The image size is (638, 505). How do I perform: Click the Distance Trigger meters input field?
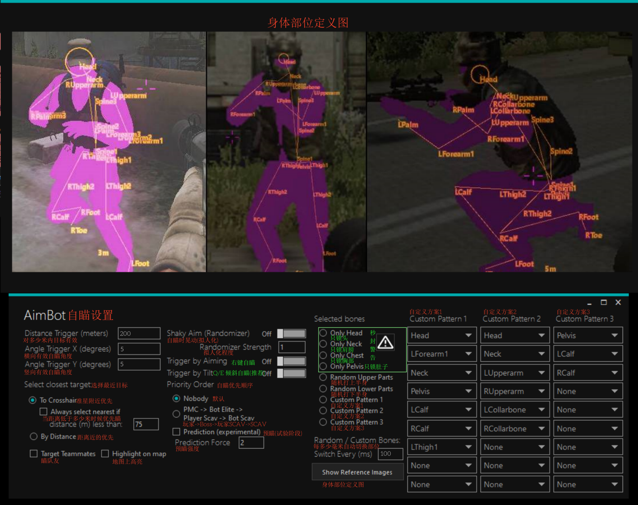[139, 333]
